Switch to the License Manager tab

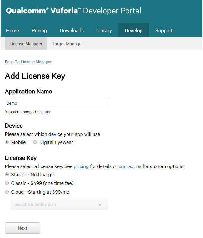tap(26, 43)
